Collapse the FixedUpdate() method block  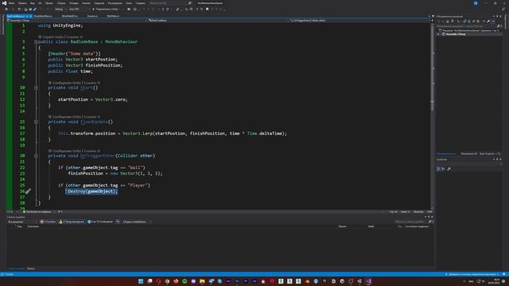tap(36, 122)
